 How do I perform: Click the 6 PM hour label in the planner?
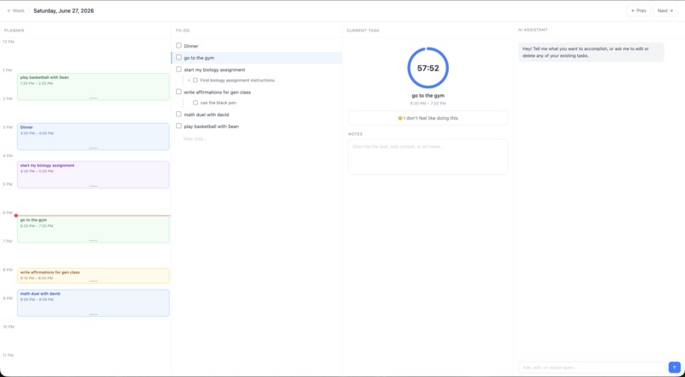(8, 212)
